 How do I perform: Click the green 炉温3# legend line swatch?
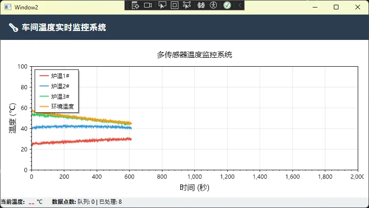click(44, 96)
